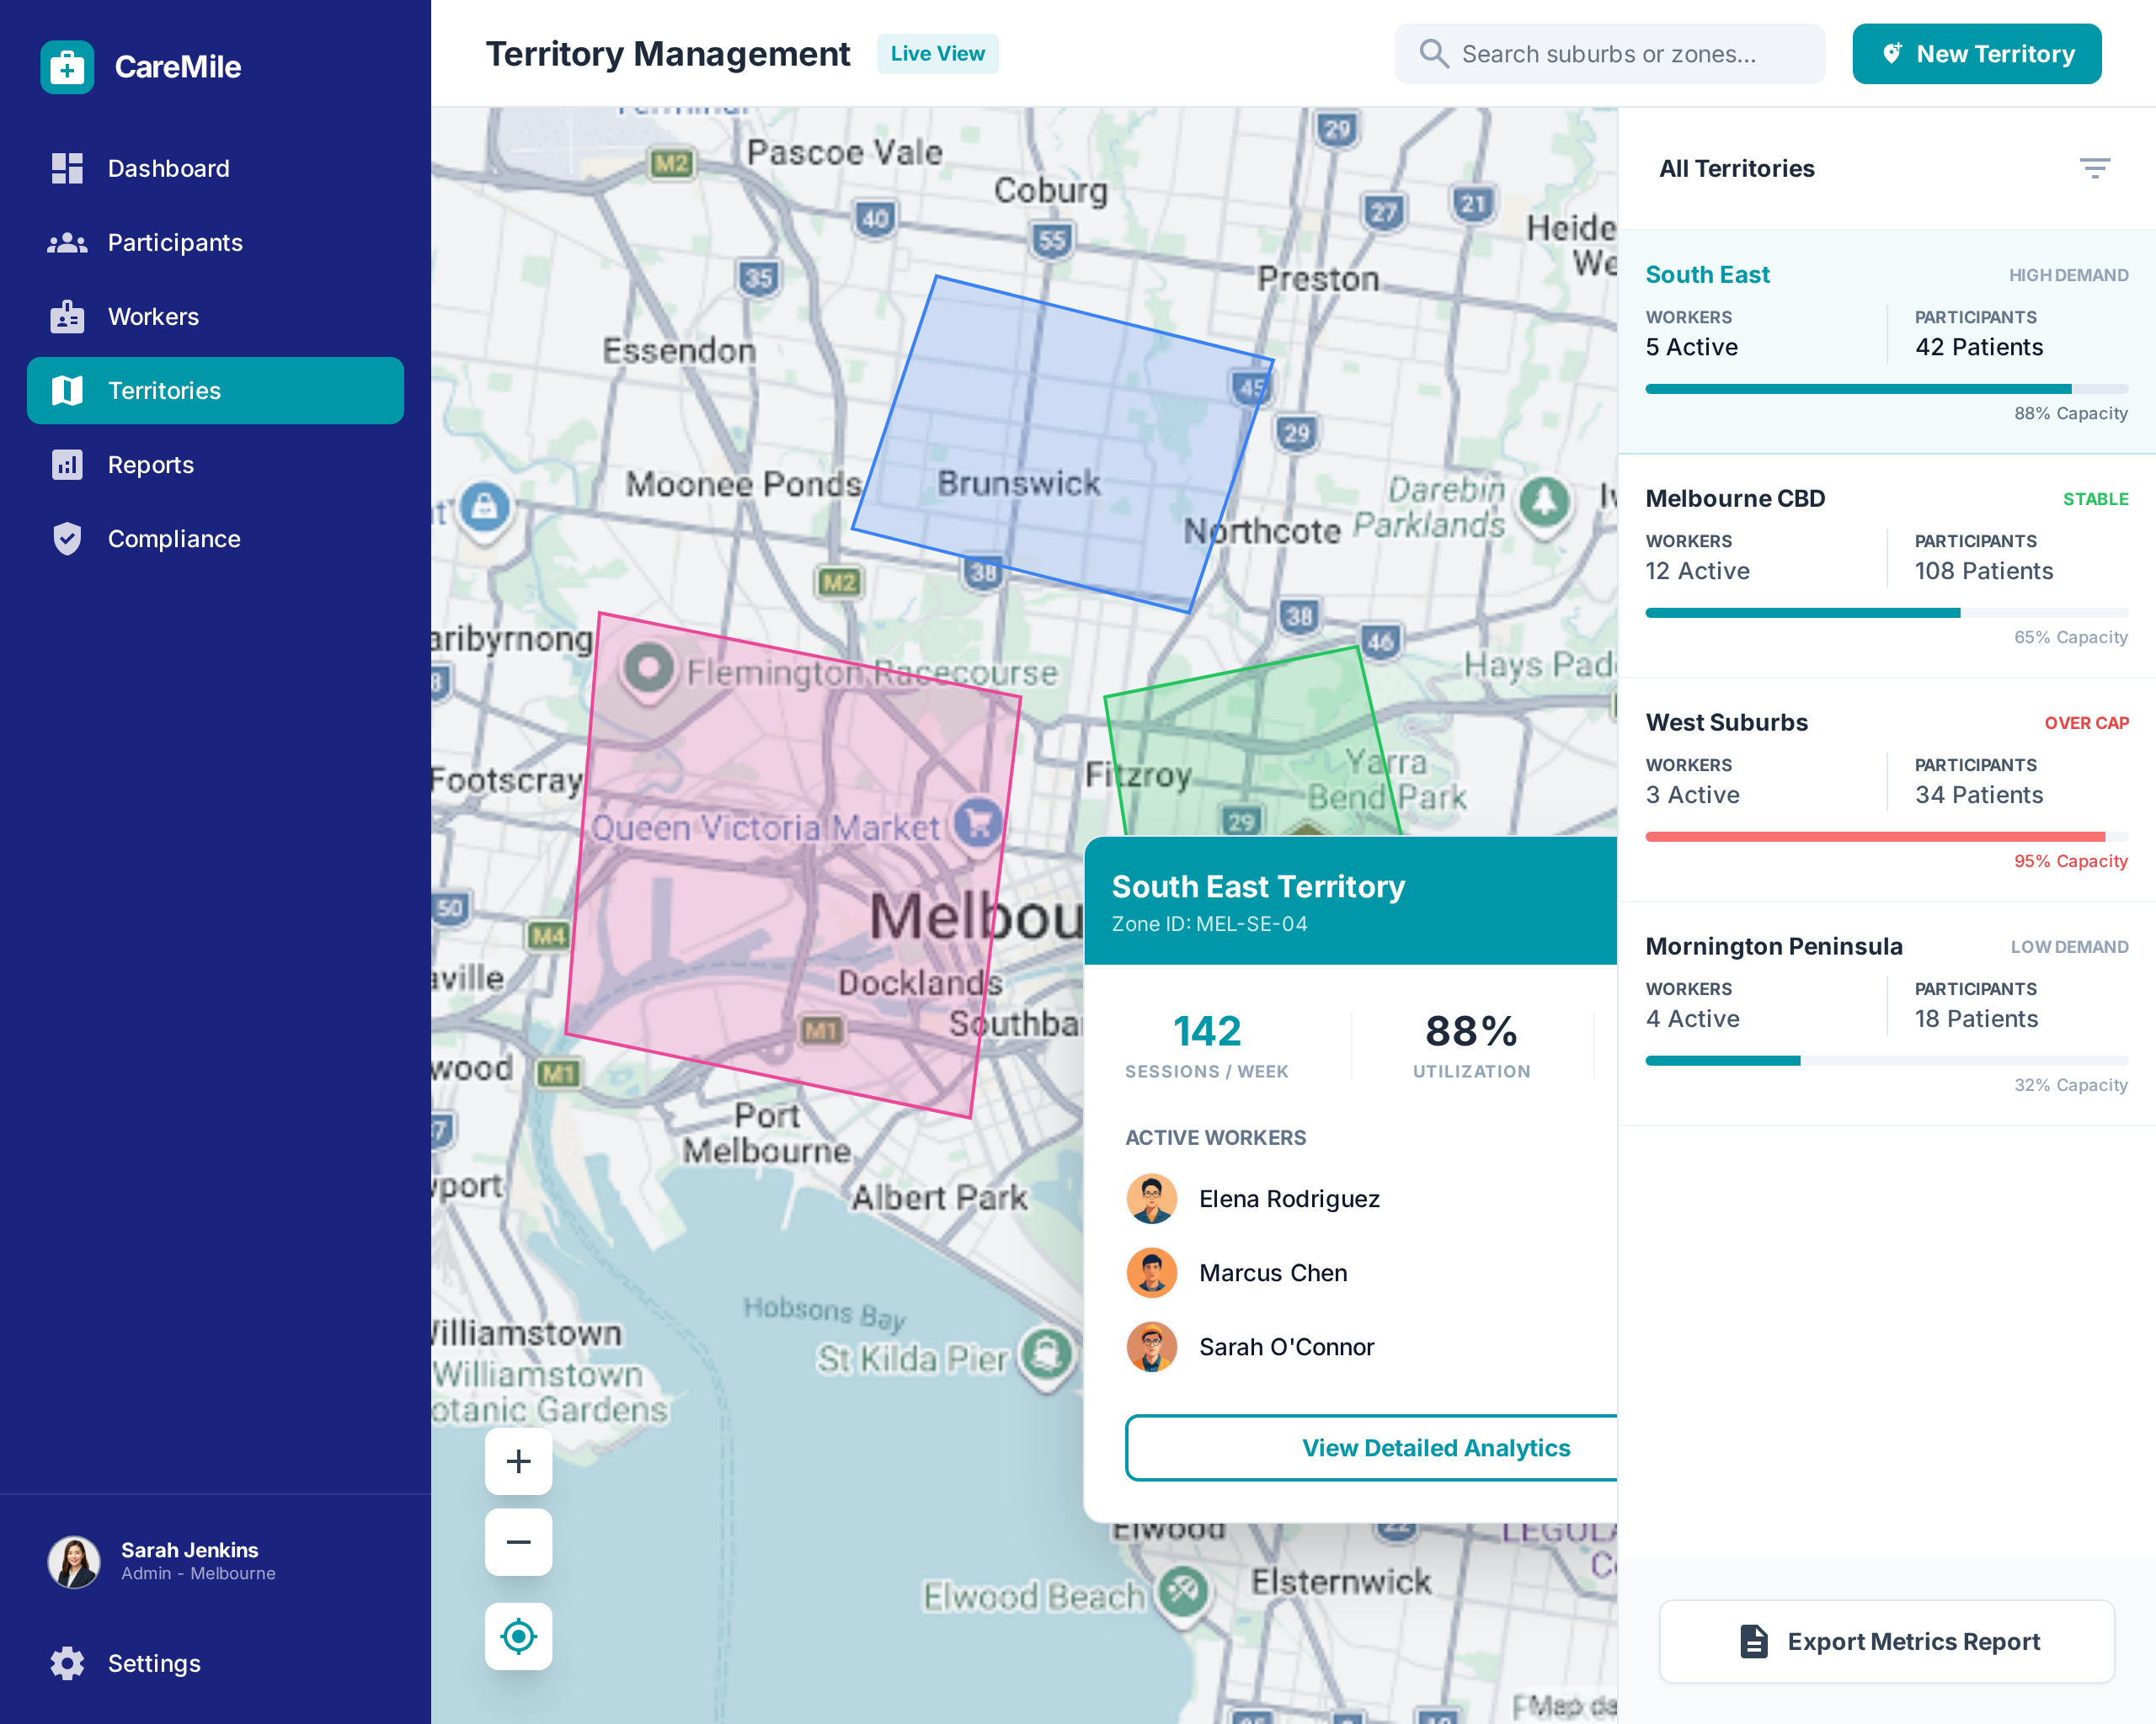This screenshot has width=2156, height=1724.
Task: Click the CareMile logo icon
Action: [67, 67]
